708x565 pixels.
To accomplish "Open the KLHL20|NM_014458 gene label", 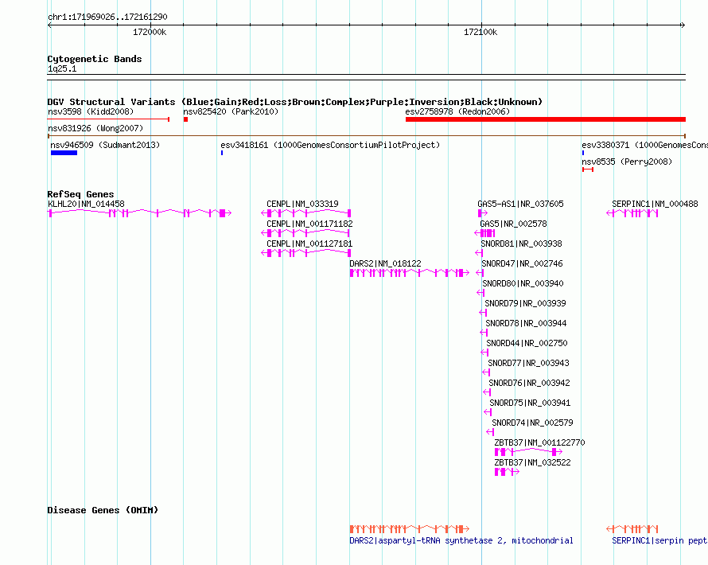I will click(86, 205).
